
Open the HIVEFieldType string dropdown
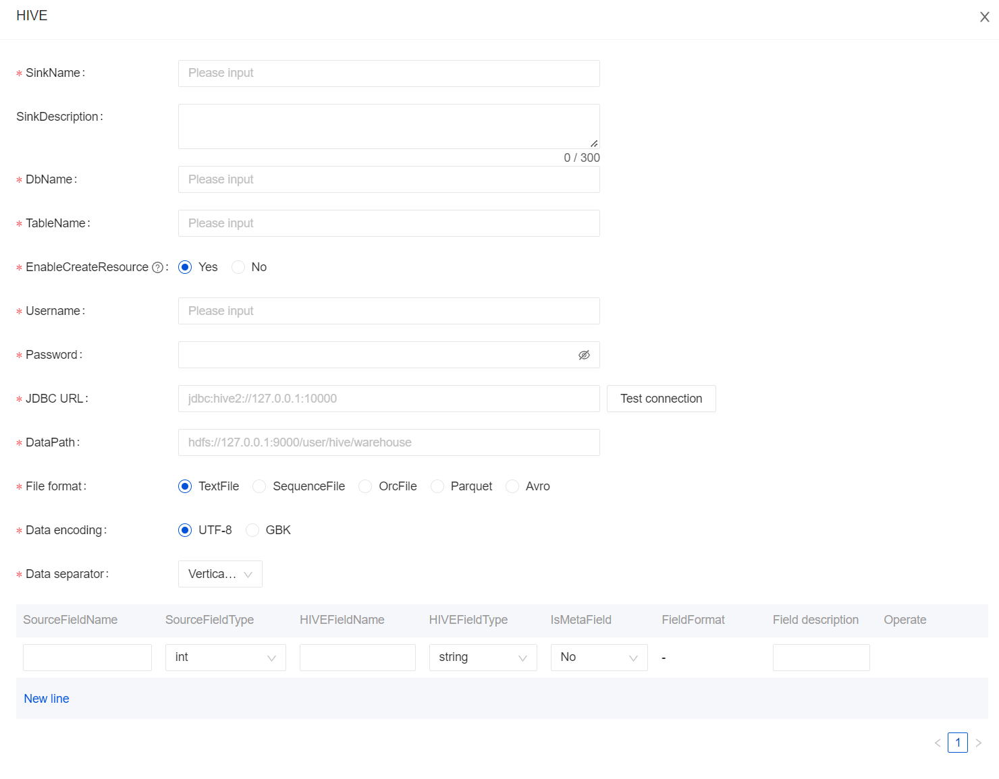tap(483, 658)
